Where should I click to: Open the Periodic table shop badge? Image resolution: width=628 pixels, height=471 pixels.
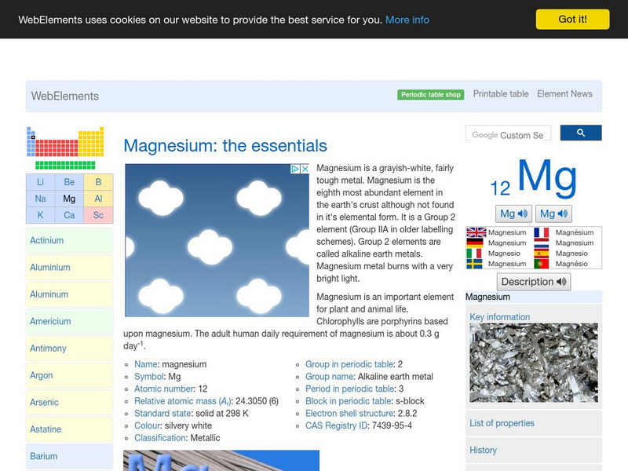(429, 93)
